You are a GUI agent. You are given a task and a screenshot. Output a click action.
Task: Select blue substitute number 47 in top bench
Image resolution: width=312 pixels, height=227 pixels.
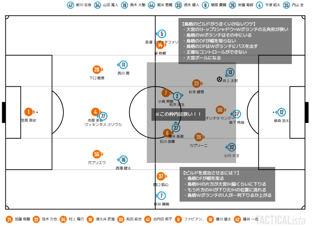[71, 5]
